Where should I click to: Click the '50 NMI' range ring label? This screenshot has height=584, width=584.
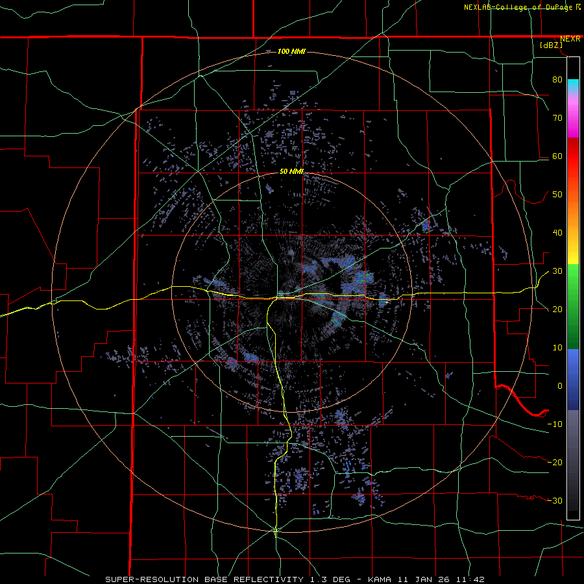click(x=291, y=172)
